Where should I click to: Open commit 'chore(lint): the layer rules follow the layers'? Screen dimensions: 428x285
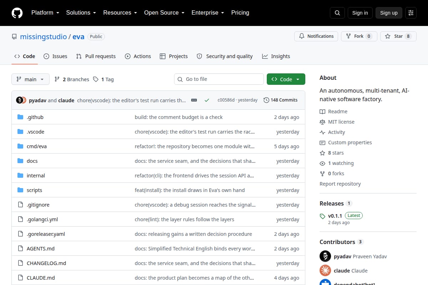pos(184,219)
